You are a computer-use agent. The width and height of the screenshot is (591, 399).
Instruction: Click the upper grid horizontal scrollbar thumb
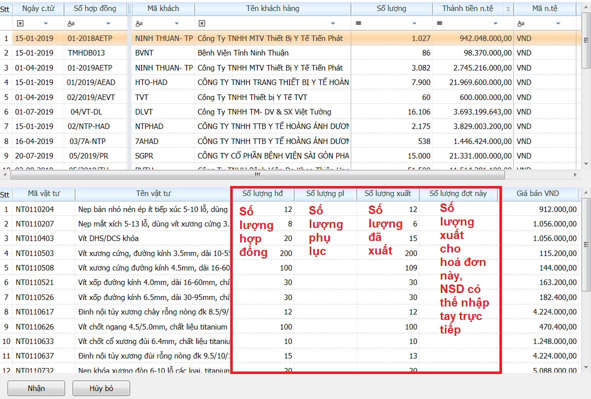tap(257, 175)
